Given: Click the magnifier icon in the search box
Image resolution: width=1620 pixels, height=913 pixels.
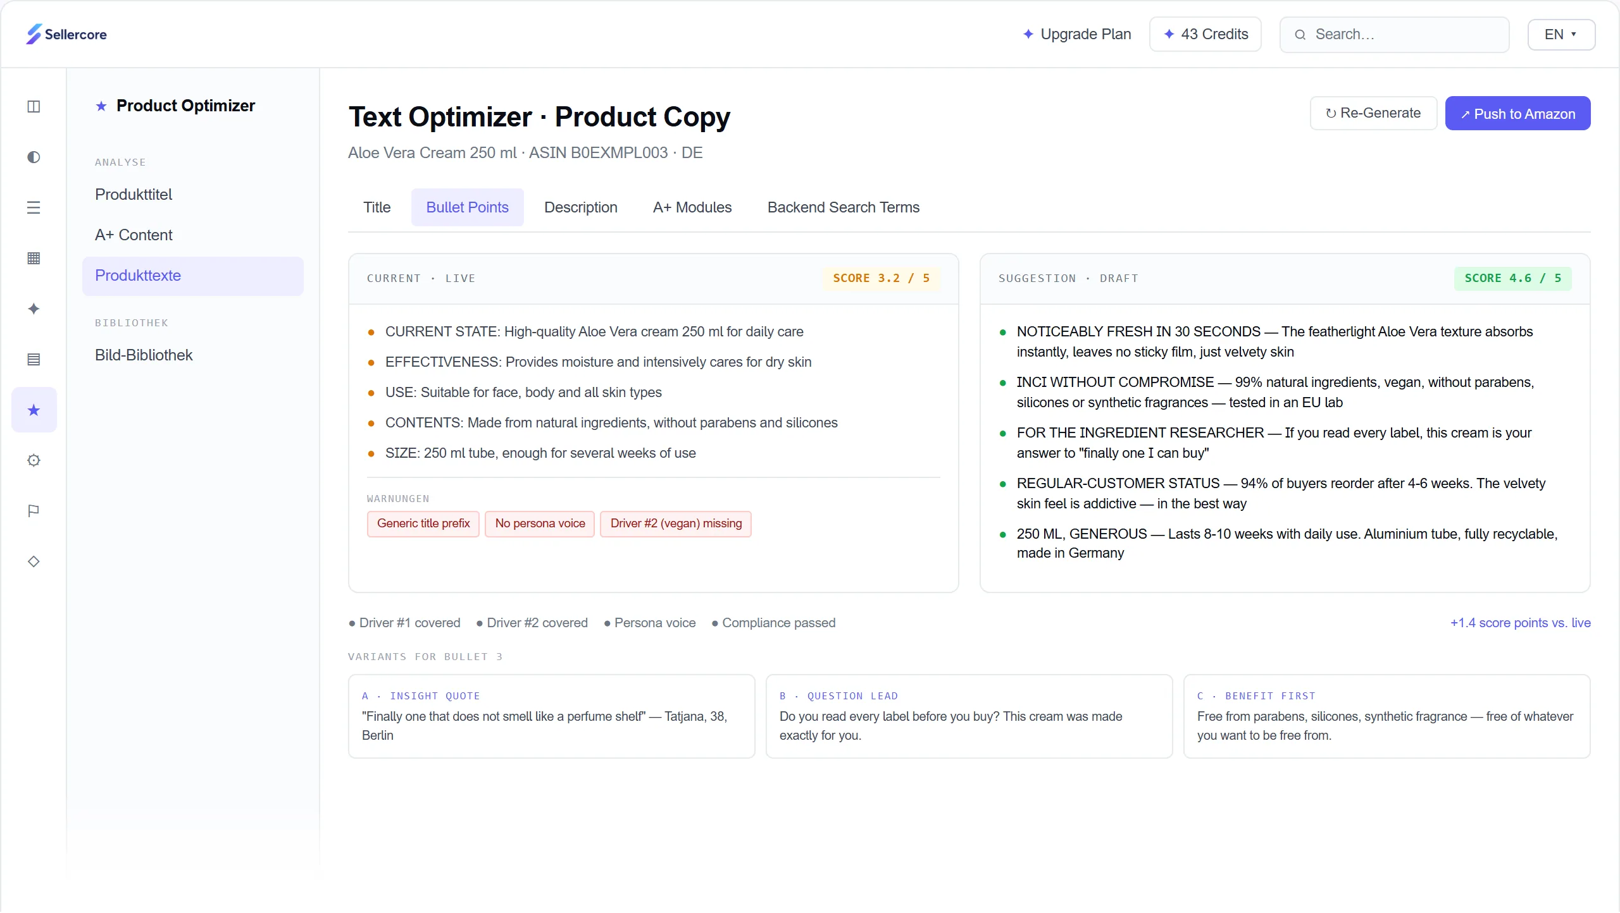Looking at the screenshot, I should 1300,35.
